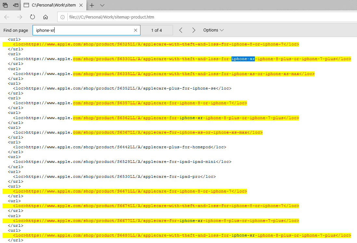
Task: Close the sitemap-product tab
Action: (x=81, y=5)
